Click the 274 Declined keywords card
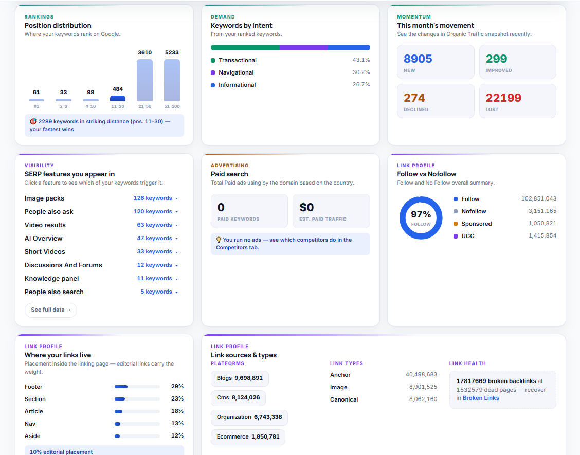This screenshot has width=580, height=455. (x=436, y=101)
